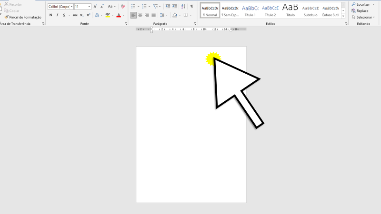Image resolution: width=381 pixels, height=214 pixels.
Task: Apply the Ênfase Sutil style
Action: click(331, 10)
